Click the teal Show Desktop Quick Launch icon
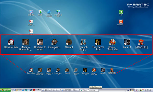The height and width of the screenshot is (92, 153). 26,90
